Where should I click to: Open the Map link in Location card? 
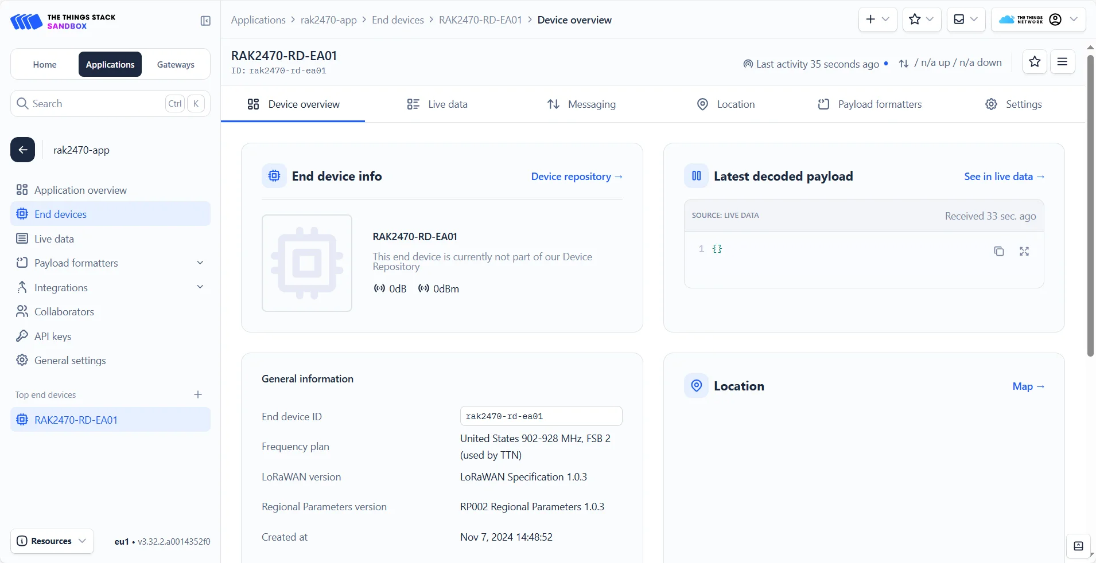(1028, 386)
